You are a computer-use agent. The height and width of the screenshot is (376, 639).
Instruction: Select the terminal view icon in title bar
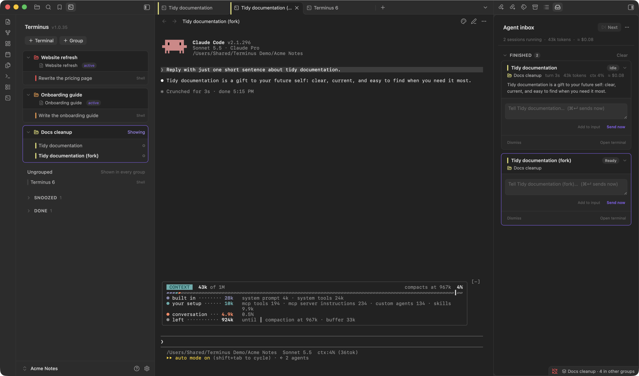71,7
